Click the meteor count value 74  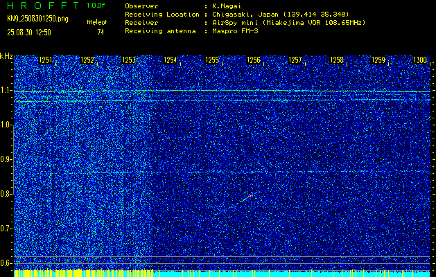(101, 33)
